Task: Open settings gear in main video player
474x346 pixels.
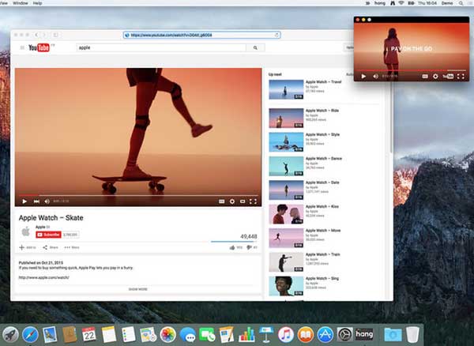Action: pyautogui.click(x=232, y=201)
